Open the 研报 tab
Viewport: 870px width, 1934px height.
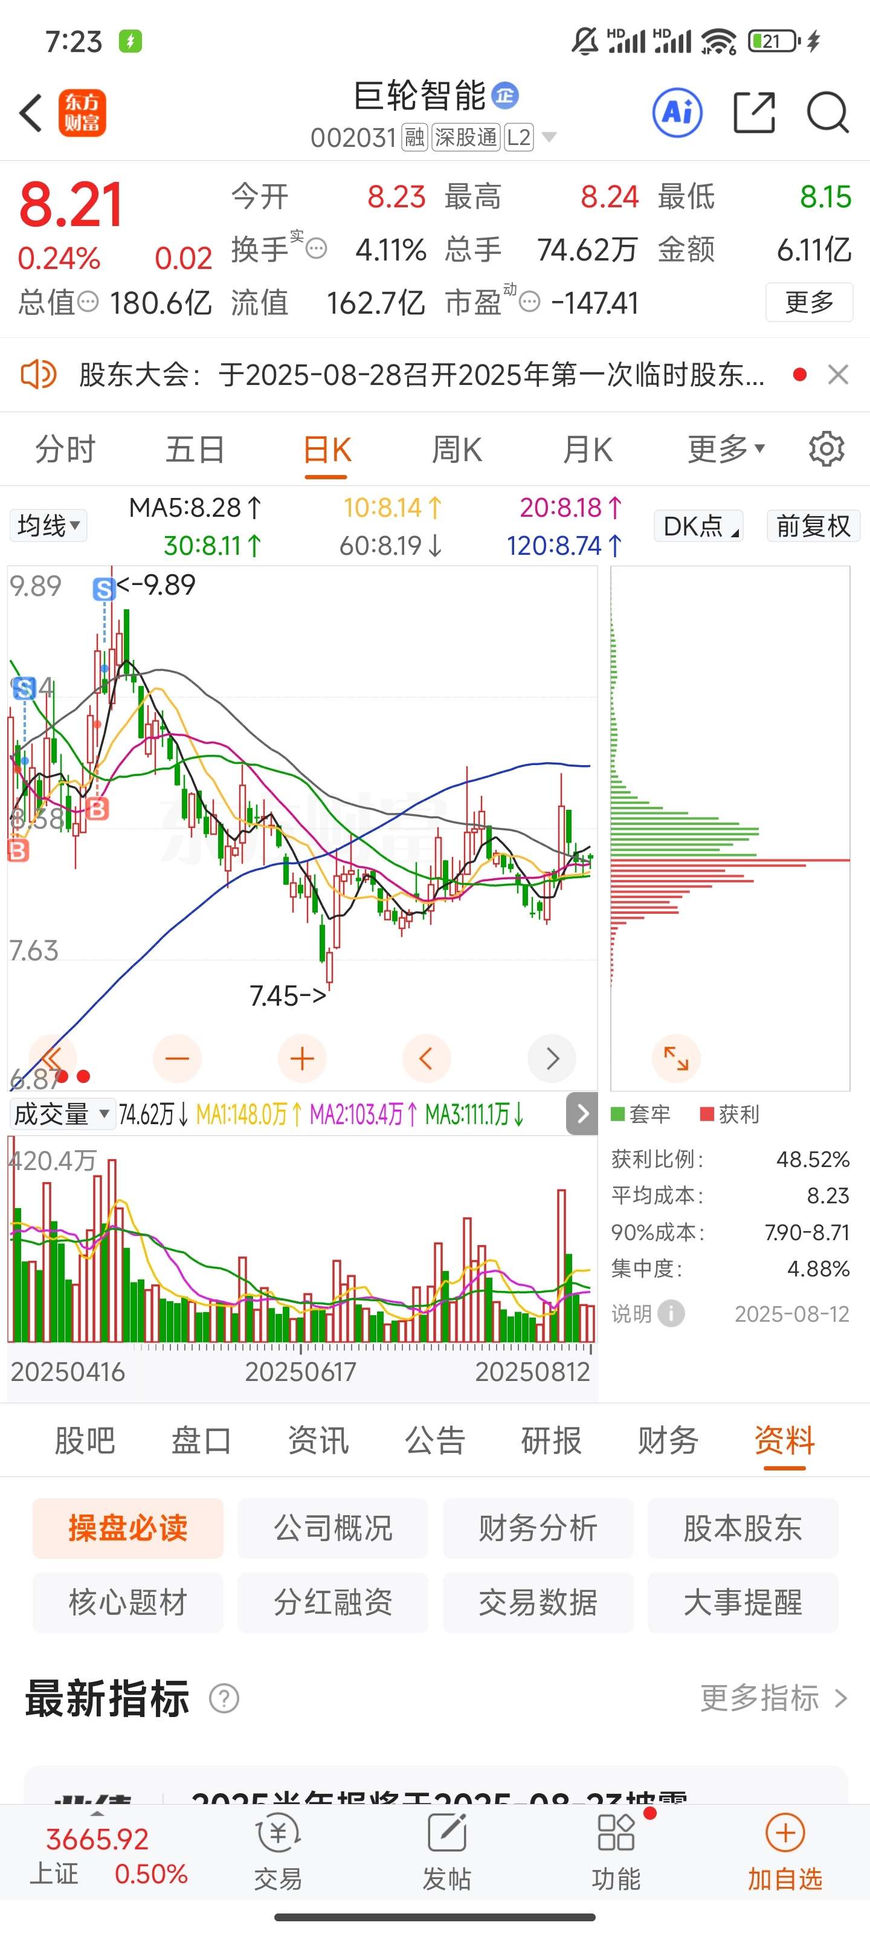click(552, 1440)
